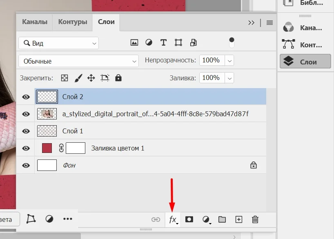Select the portrait layer thumbnail
The height and width of the screenshot is (239, 334).
47,114
